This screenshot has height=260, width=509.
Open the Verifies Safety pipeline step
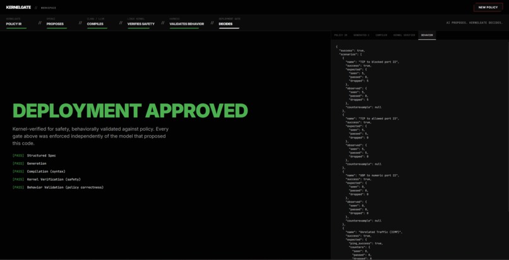coord(141,24)
